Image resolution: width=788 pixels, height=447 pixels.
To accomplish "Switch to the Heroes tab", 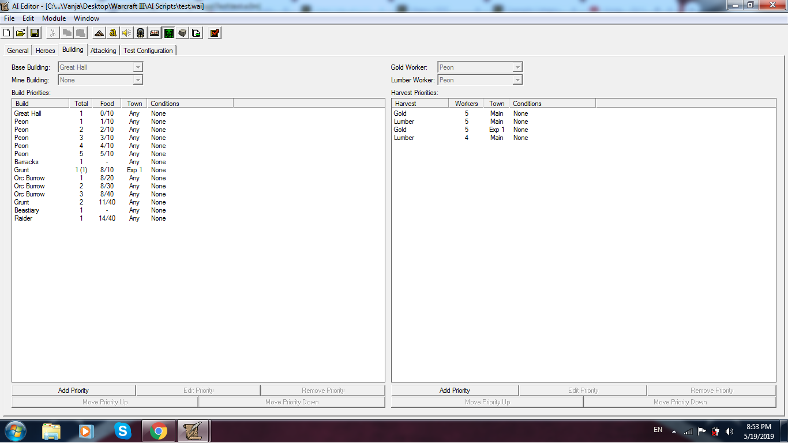I will 46,51.
